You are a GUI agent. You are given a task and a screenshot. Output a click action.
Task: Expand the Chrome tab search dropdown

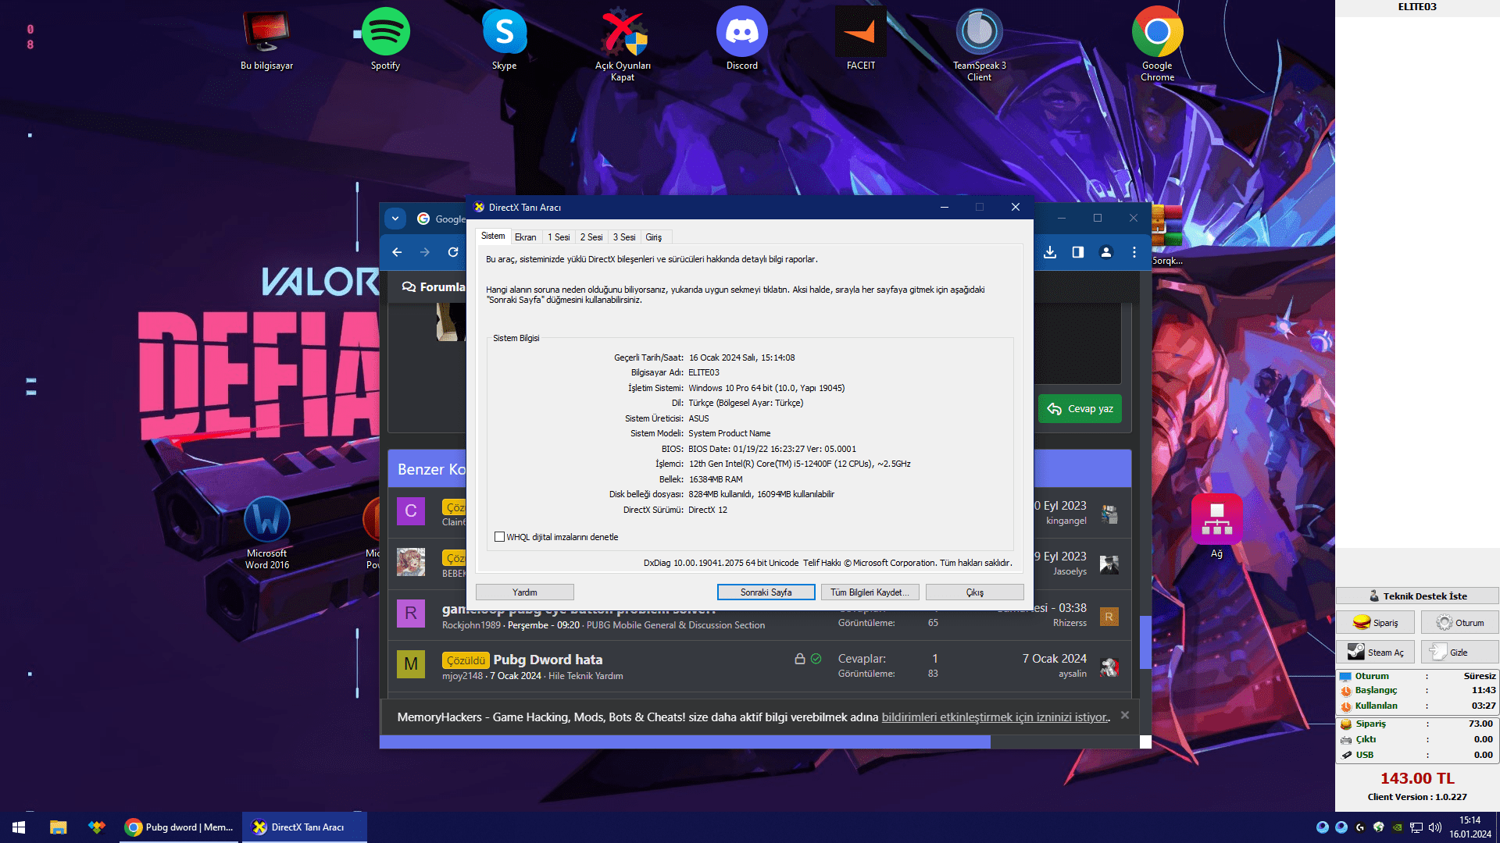tap(395, 219)
